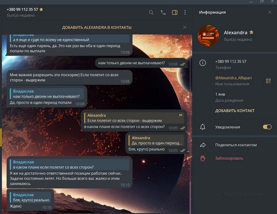
Task: Select message 'Мне важнее разрешить это поскорее)'
Action: pos(69,77)
